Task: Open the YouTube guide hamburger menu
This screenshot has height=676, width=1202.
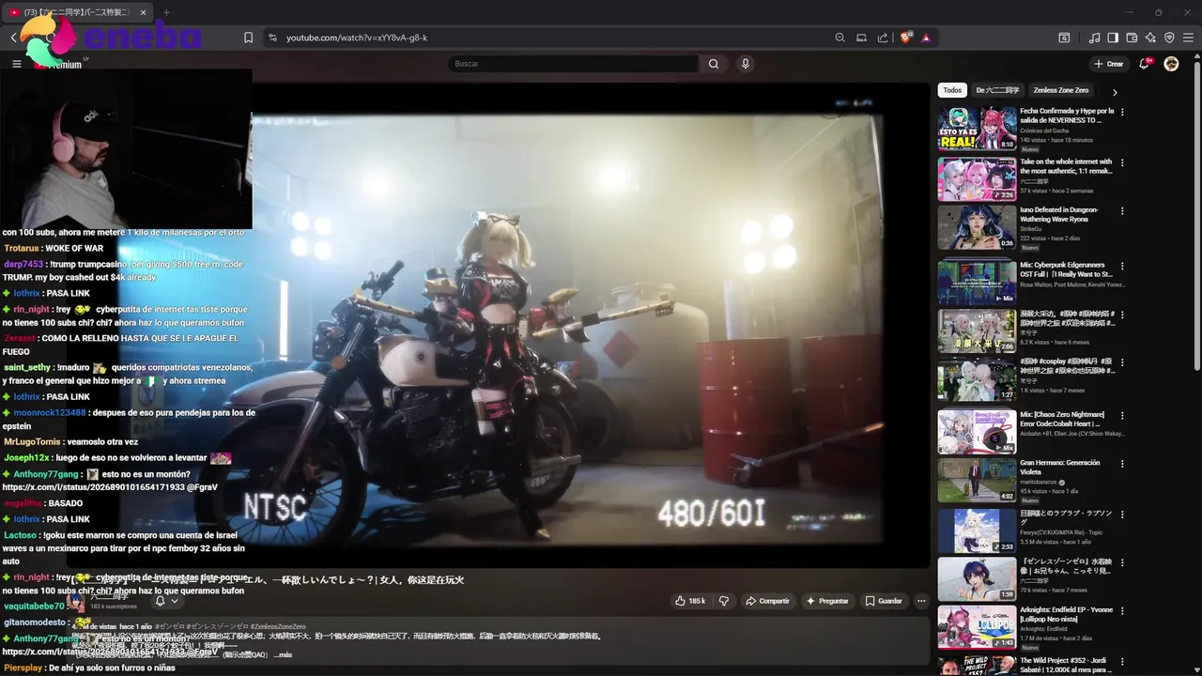Action: (x=16, y=64)
